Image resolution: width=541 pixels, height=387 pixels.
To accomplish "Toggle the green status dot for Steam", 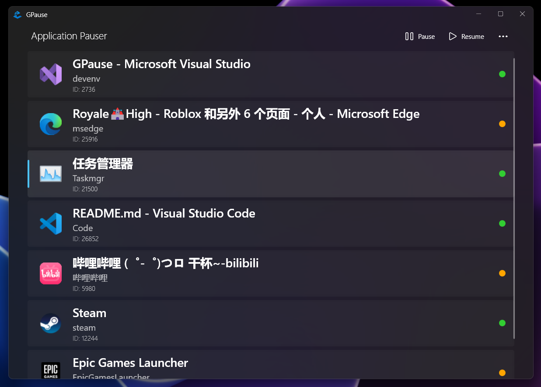I will [502, 323].
